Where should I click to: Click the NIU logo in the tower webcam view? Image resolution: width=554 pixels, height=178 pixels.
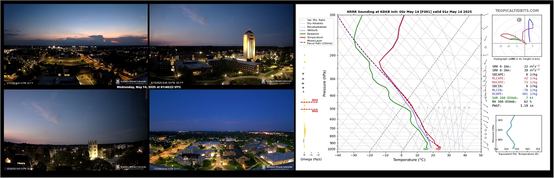coord(277,81)
